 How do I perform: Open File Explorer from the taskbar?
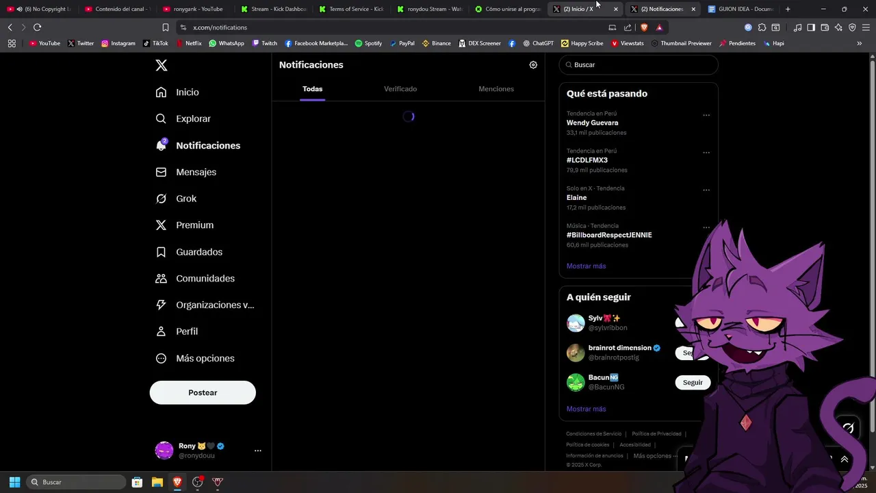coord(157,482)
